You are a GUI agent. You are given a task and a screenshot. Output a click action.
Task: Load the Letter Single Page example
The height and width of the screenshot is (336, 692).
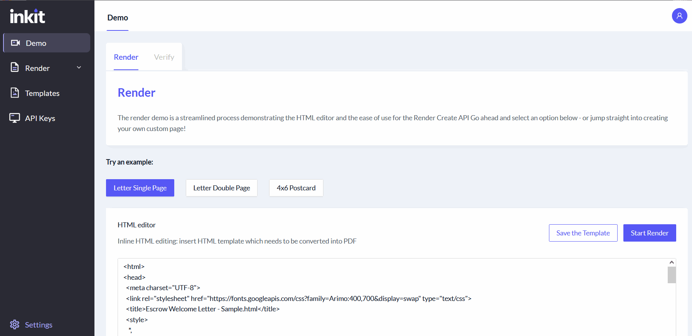click(x=140, y=188)
